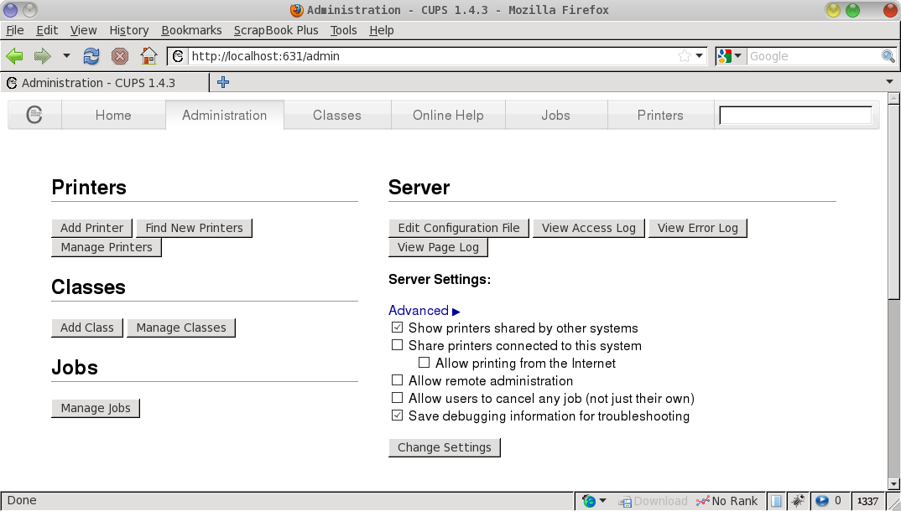Click the Add Printer button
The height and width of the screenshot is (511, 901).
pyautogui.click(x=91, y=228)
